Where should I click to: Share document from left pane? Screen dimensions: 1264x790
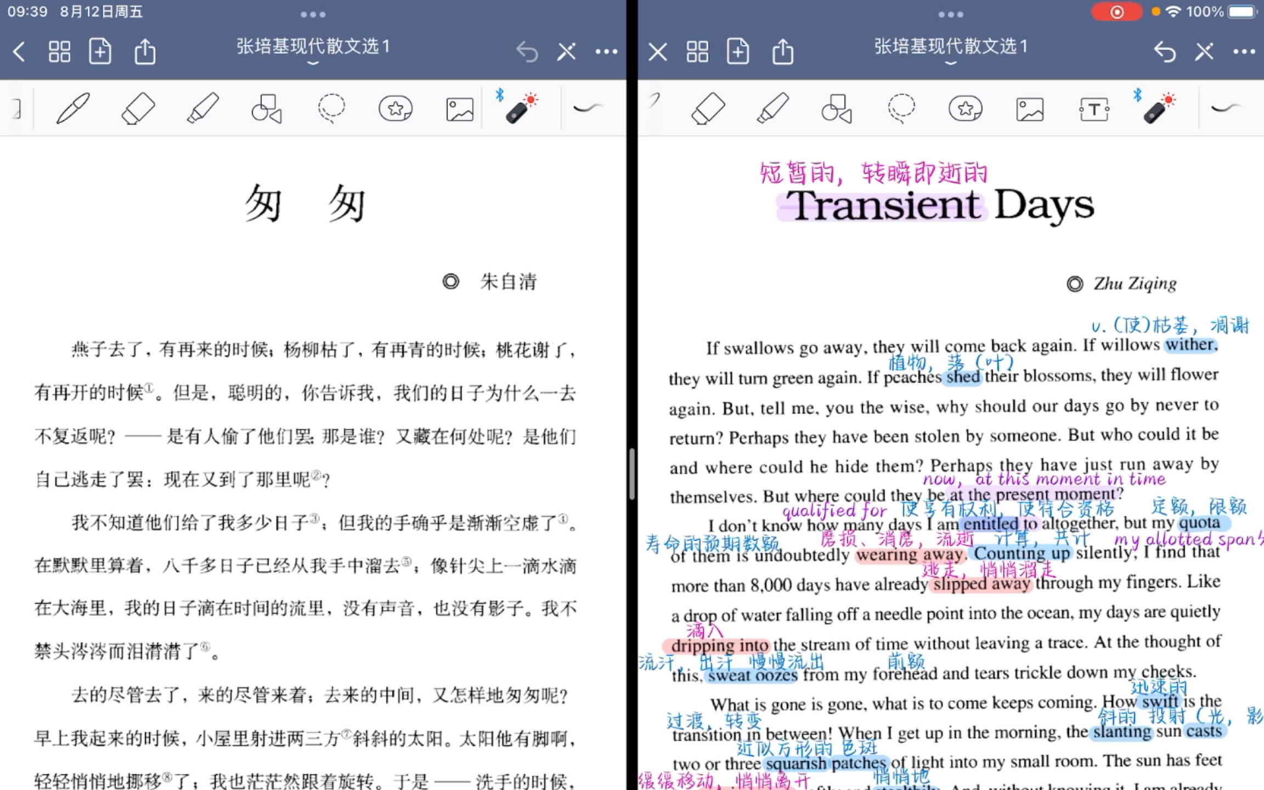[145, 52]
